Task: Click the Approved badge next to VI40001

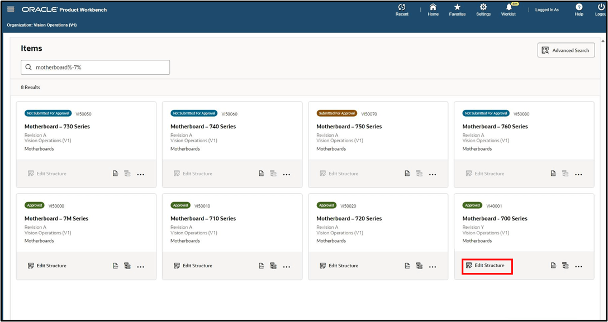Action: (x=472, y=205)
